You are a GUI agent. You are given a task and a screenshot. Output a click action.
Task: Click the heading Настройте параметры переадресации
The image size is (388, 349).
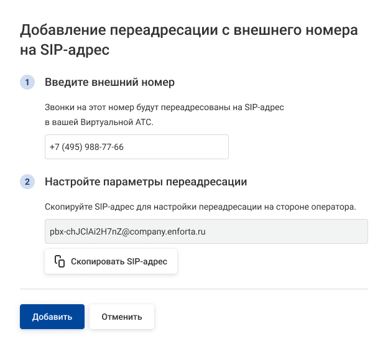[146, 182]
